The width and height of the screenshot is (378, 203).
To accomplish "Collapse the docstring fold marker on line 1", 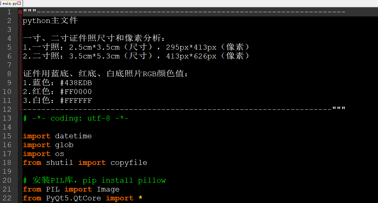I will (x=20, y=12).
